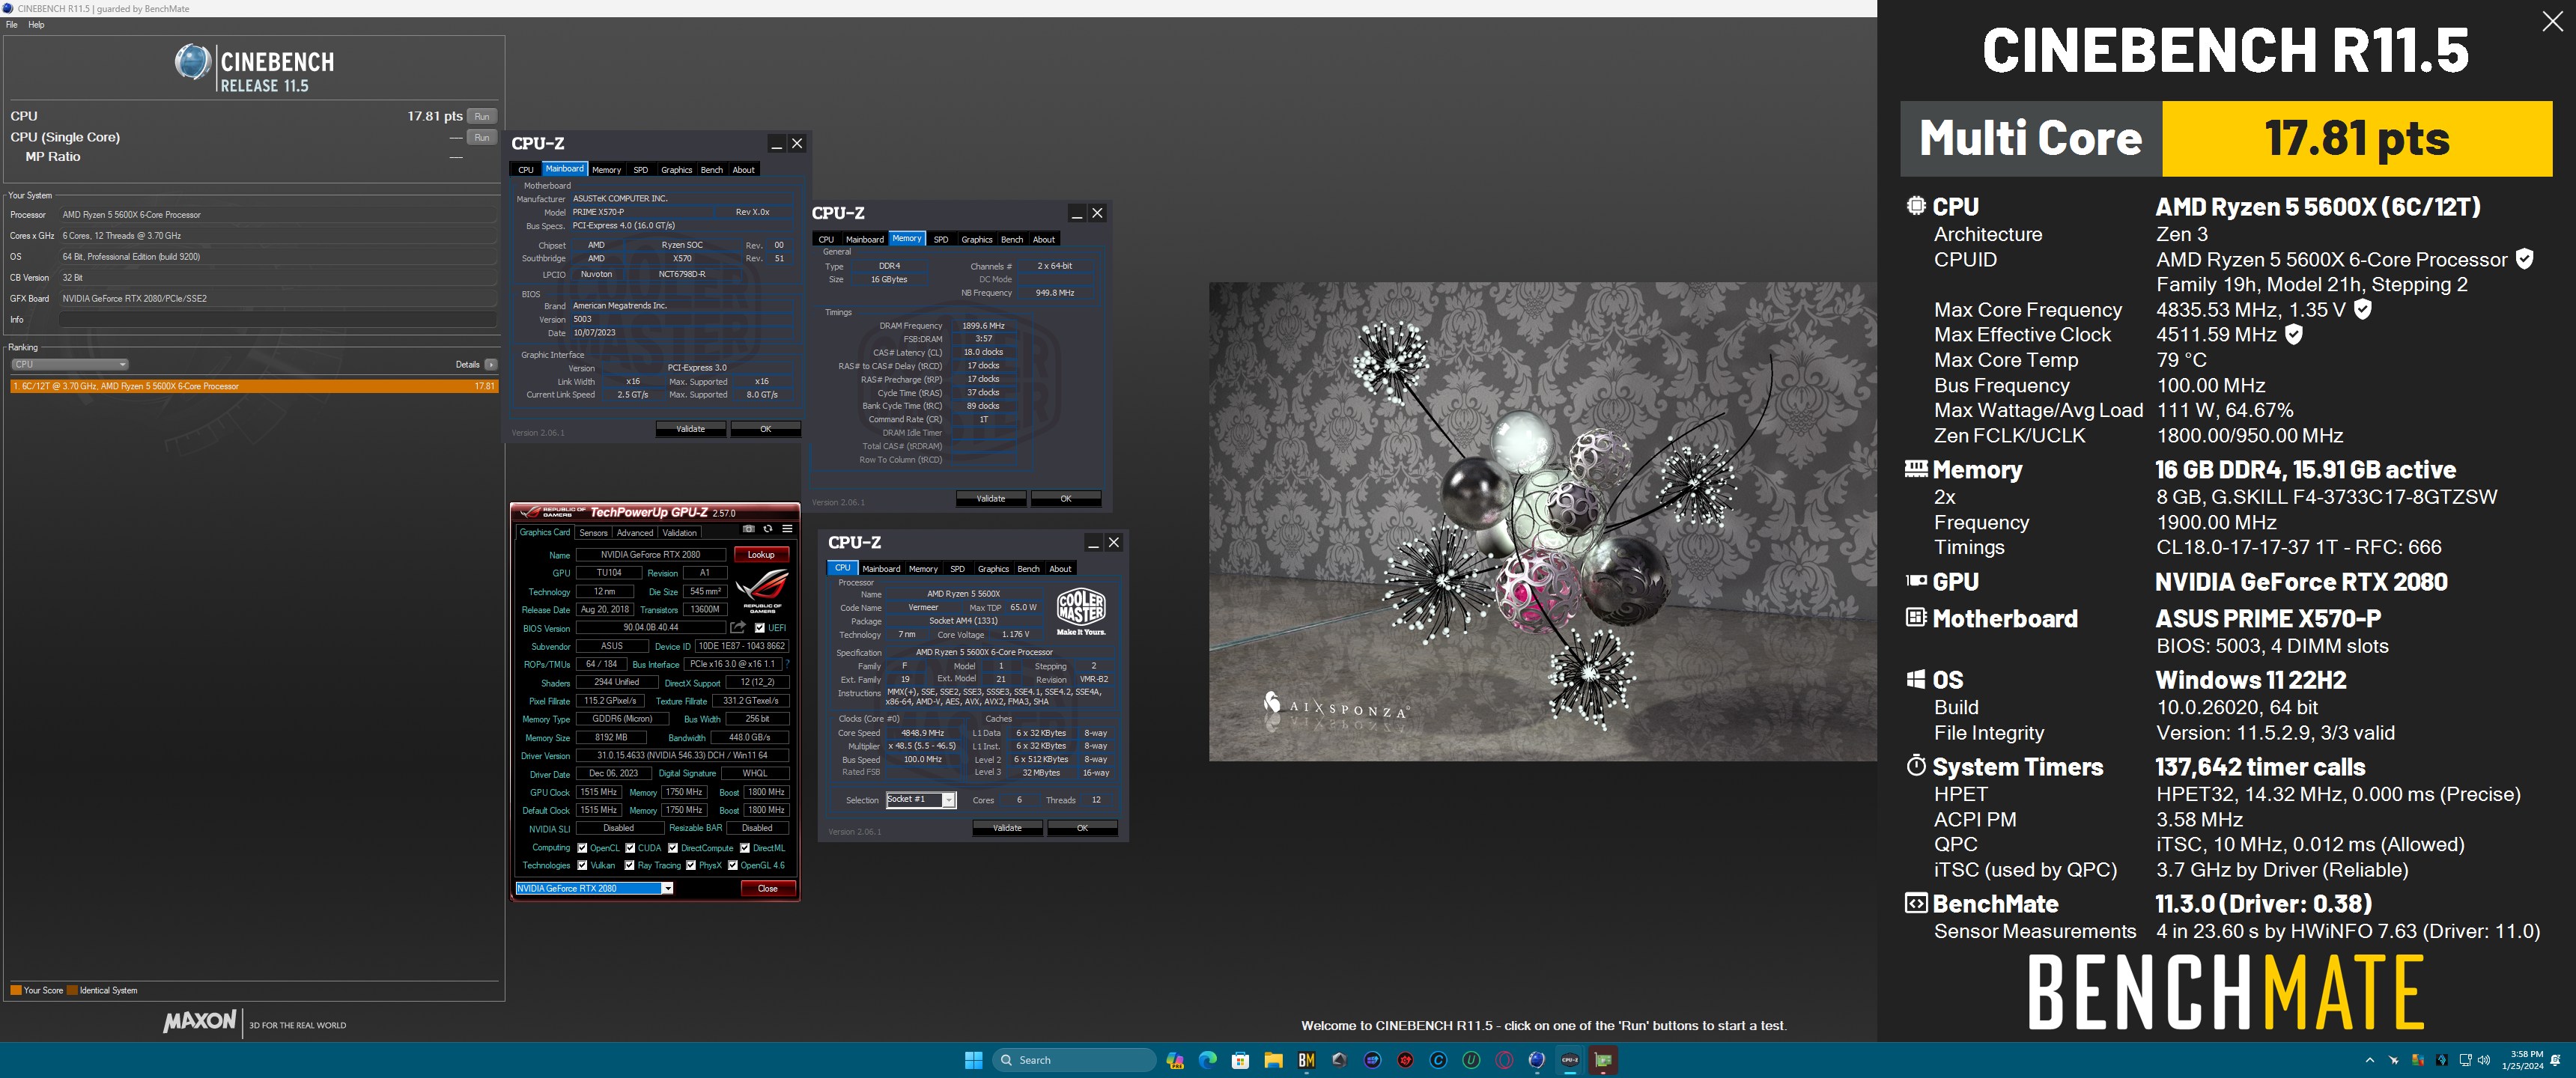Open Socket #1 selection dropdown in CPU-Z
This screenshot has height=1078, width=2576.
(921, 800)
